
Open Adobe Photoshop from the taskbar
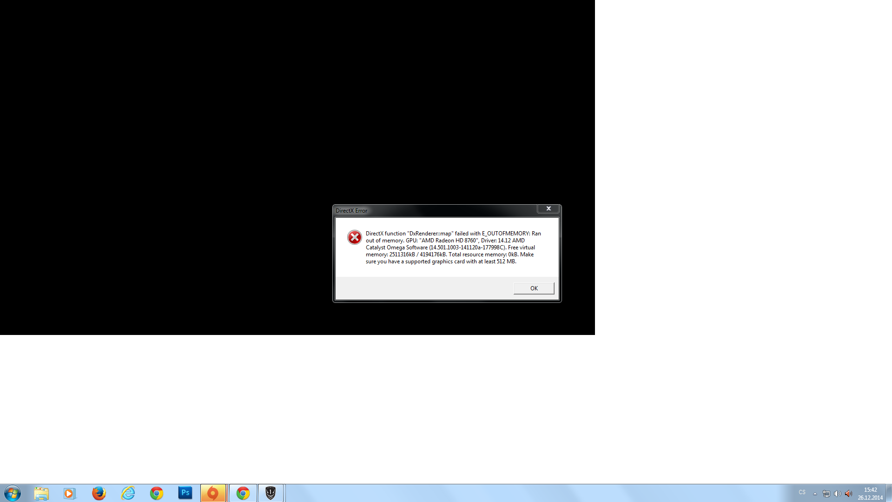[x=185, y=493]
